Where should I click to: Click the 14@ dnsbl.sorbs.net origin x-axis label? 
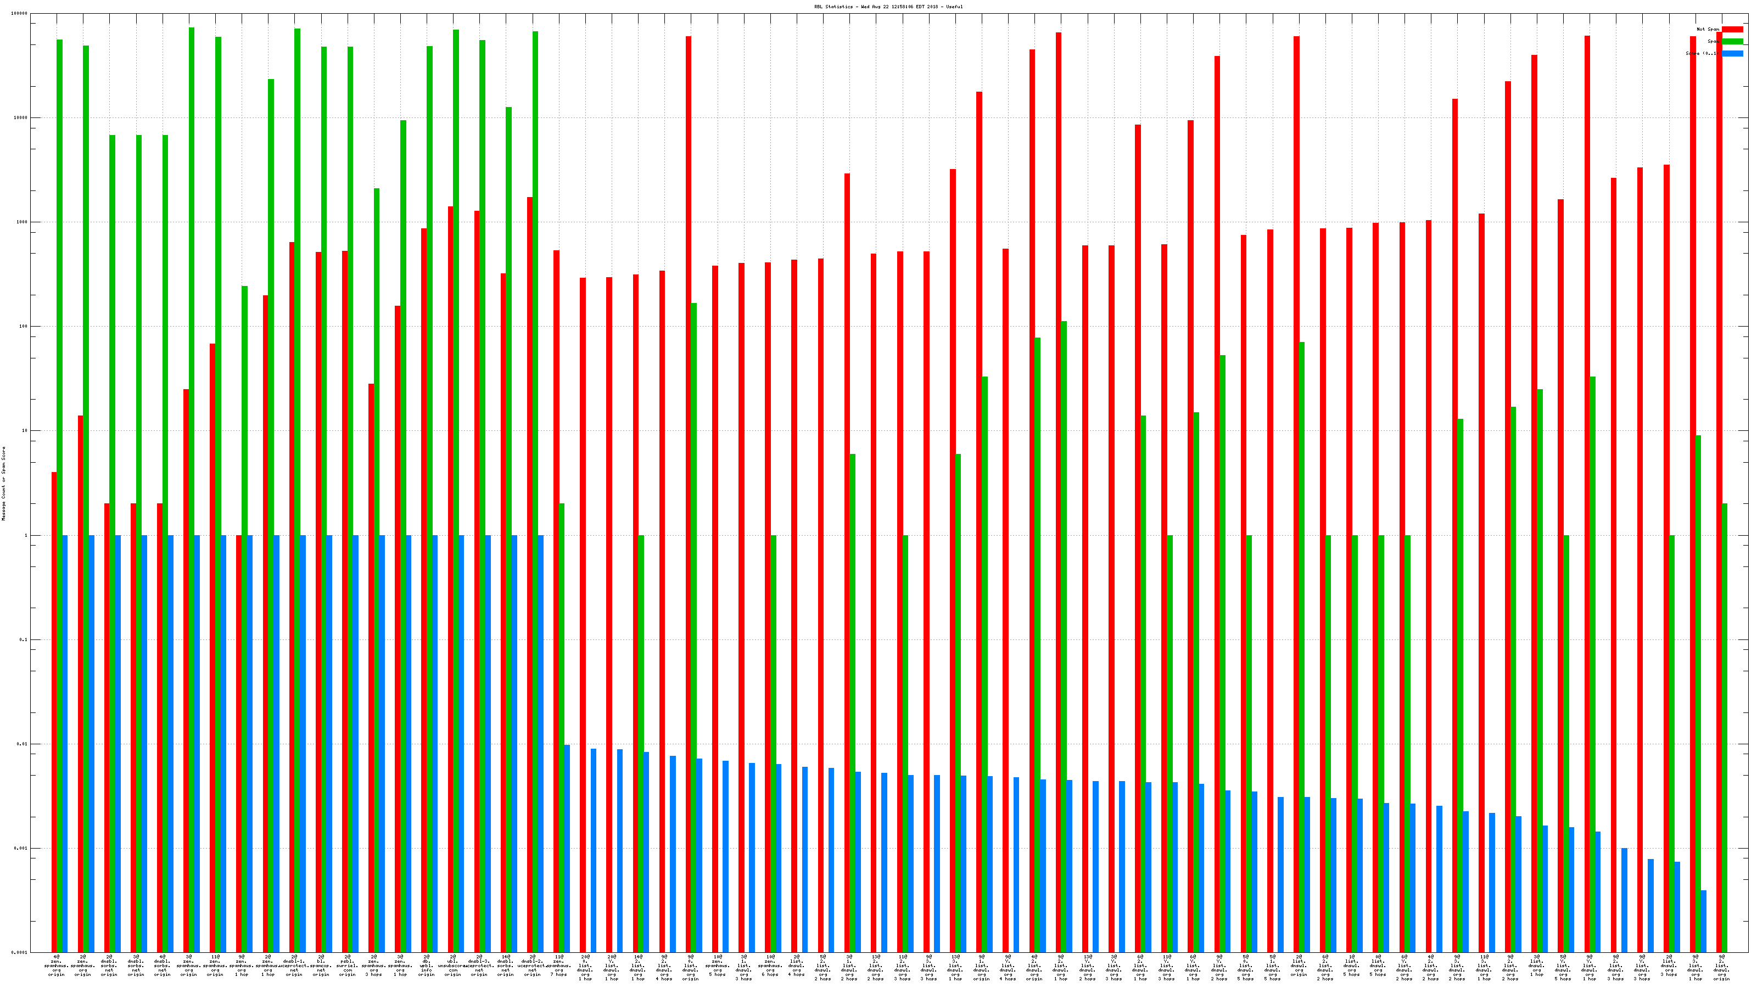point(505,965)
